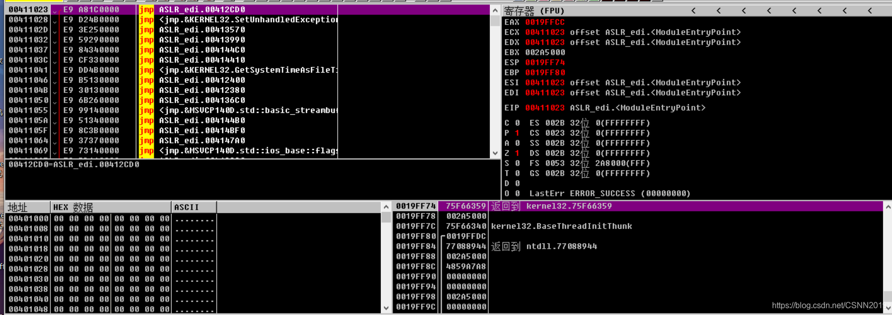Select the A auxiliary flag value
Image resolution: width=892 pixels, height=315 pixels.
[x=517, y=143]
